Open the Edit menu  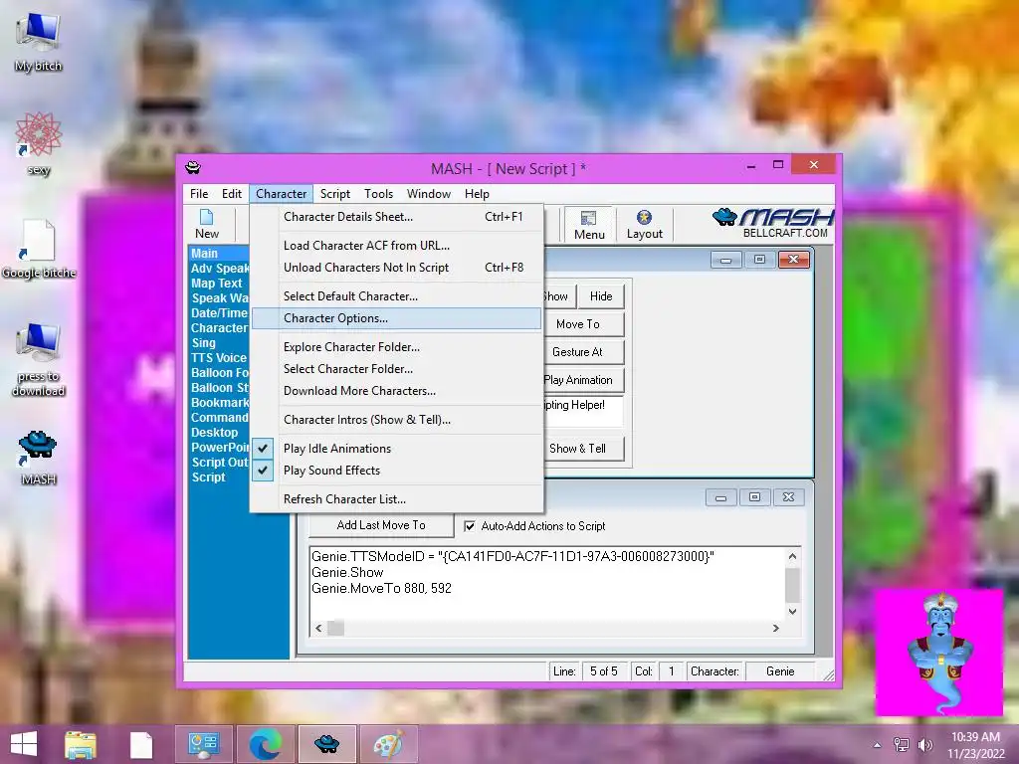pyautogui.click(x=231, y=194)
